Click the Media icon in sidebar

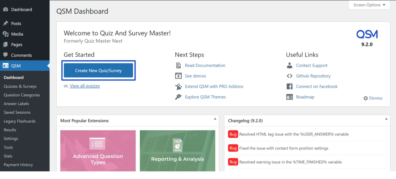coord(6,34)
